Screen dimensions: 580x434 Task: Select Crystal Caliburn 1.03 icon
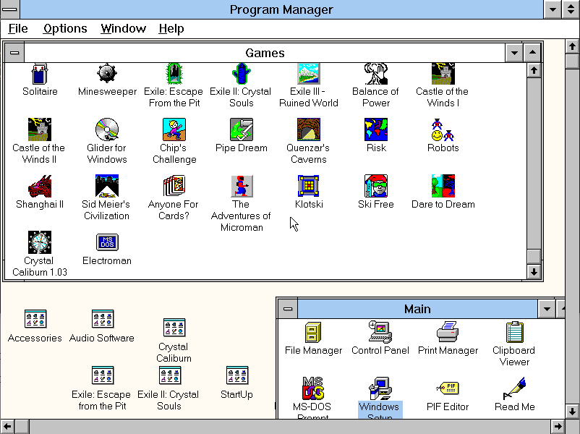pyautogui.click(x=40, y=242)
